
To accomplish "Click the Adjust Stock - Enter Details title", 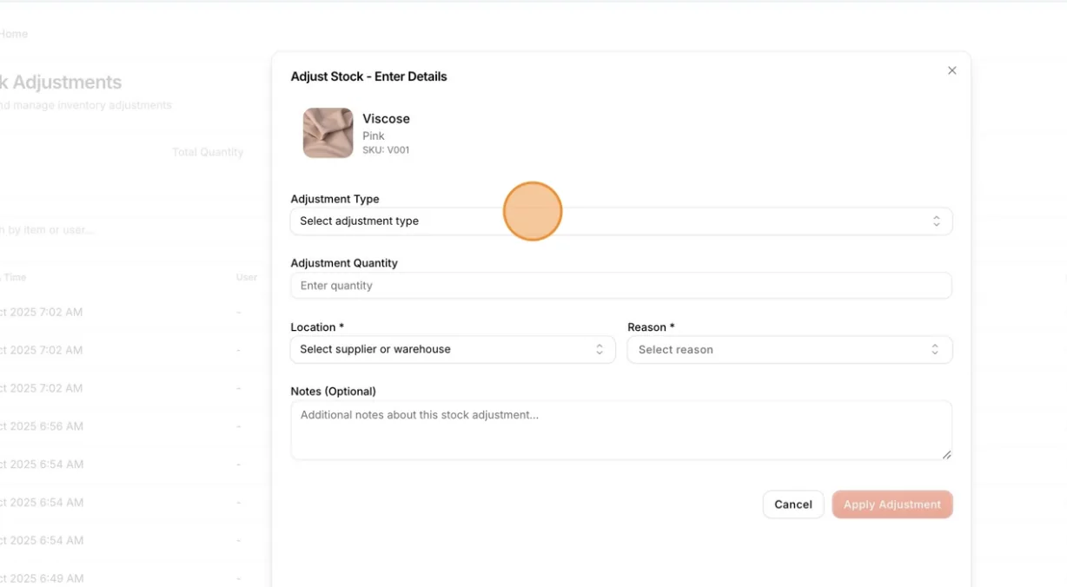I will point(368,76).
